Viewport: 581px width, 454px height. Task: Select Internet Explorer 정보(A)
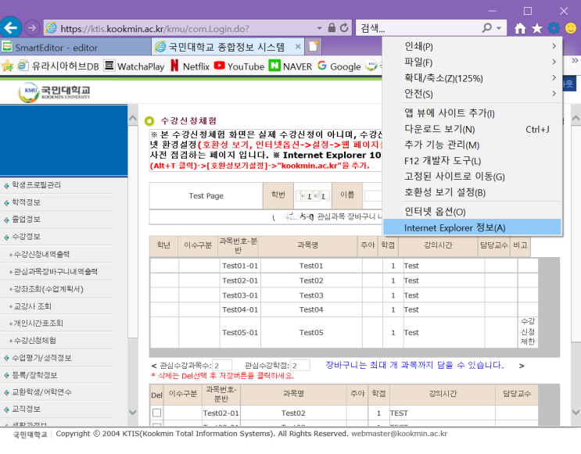pyautogui.click(x=472, y=227)
